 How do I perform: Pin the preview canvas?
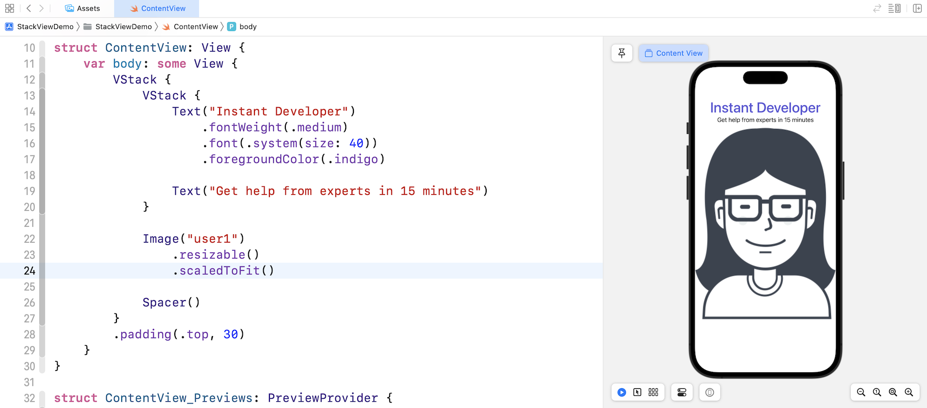[622, 53]
